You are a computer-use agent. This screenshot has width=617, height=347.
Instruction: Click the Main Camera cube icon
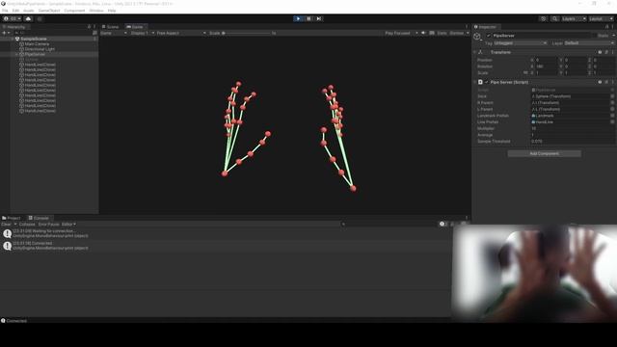21,44
